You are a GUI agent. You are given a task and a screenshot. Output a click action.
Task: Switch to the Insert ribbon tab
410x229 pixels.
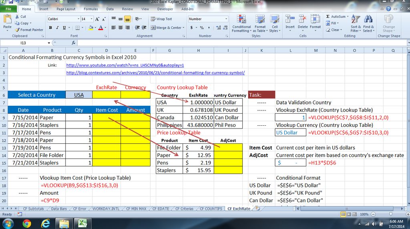tap(44, 9)
